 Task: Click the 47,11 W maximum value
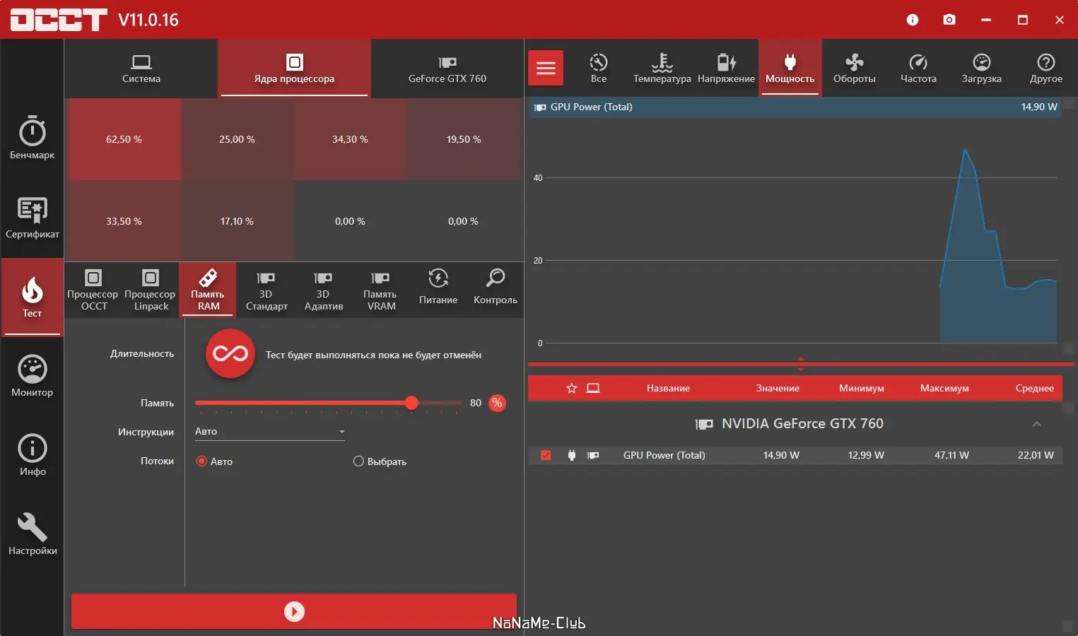(951, 455)
